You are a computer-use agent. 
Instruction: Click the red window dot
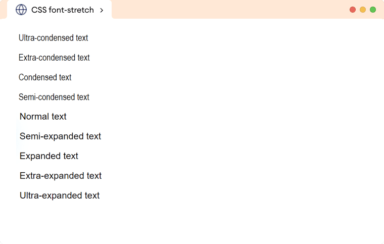click(353, 10)
